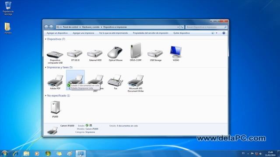Select the Fax device icon
The image size is (280, 157).
click(115, 82)
